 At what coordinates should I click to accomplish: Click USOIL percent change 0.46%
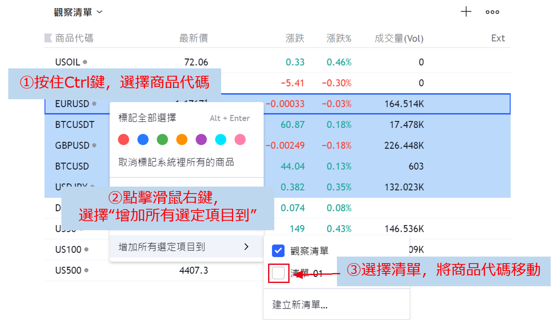coord(339,62)
